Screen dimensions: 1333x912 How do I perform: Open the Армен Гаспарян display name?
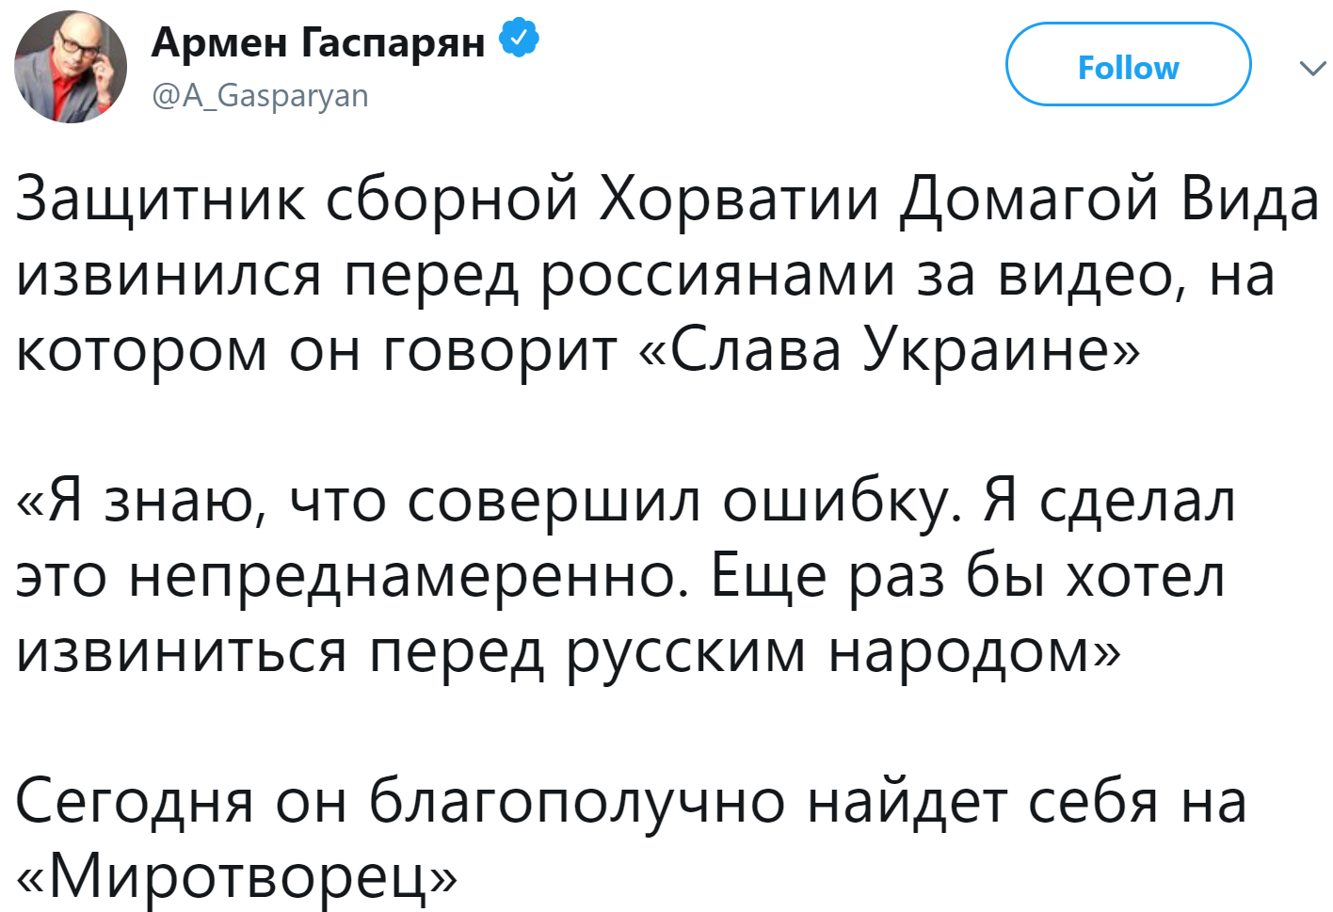click(x=318, y=41)
